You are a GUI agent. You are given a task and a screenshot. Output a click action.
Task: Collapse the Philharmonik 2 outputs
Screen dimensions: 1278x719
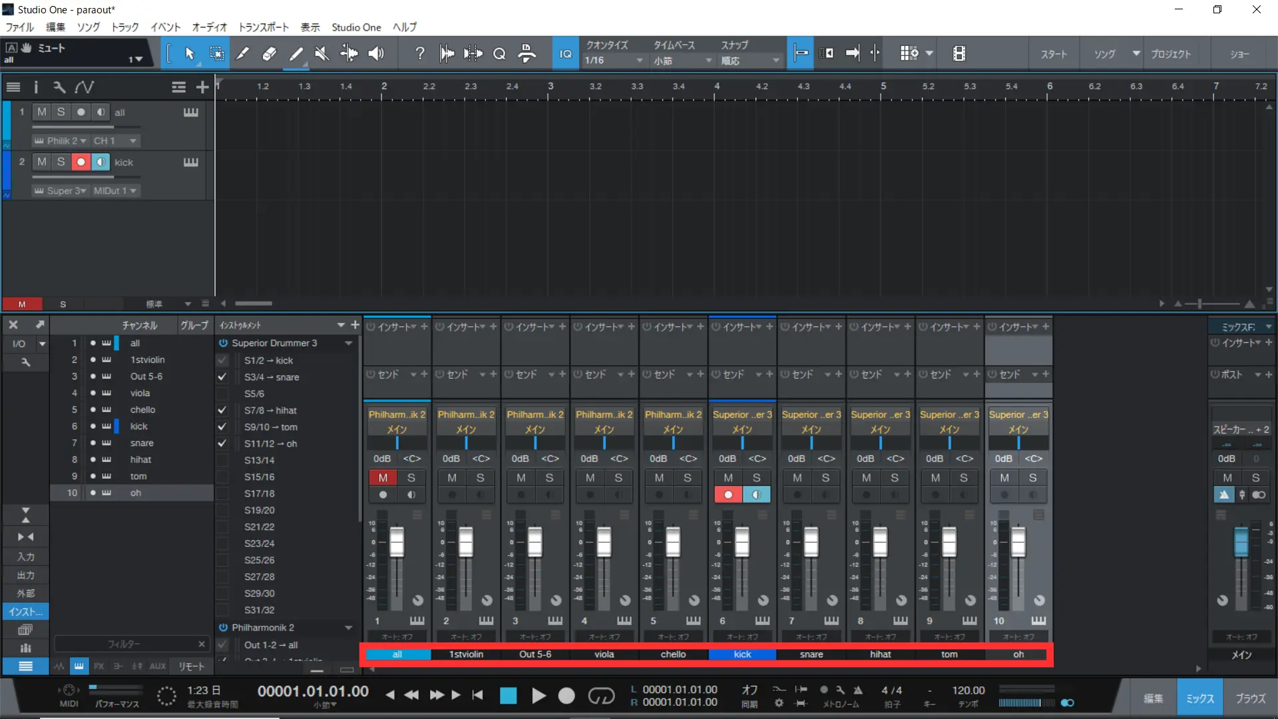coord(348,628)
